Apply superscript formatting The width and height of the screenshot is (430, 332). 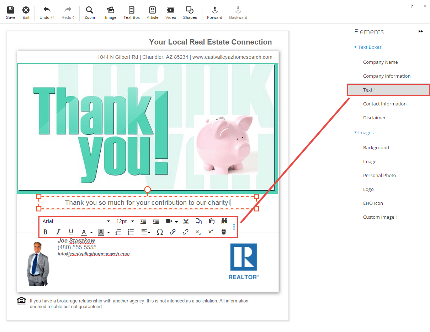(x=211, y=232)
